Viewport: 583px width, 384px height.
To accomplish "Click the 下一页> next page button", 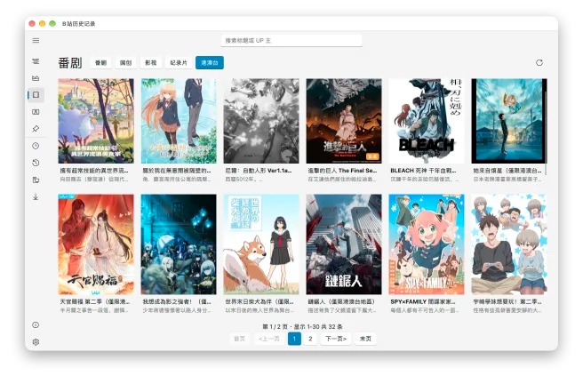I will [x=336, y=339].
